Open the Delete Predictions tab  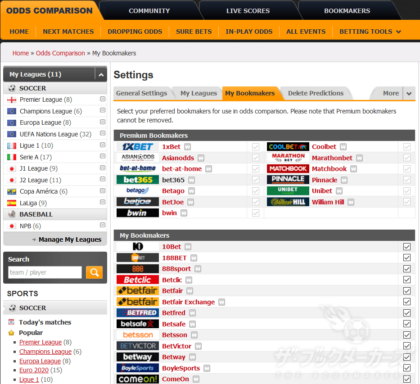pos(316,93)
